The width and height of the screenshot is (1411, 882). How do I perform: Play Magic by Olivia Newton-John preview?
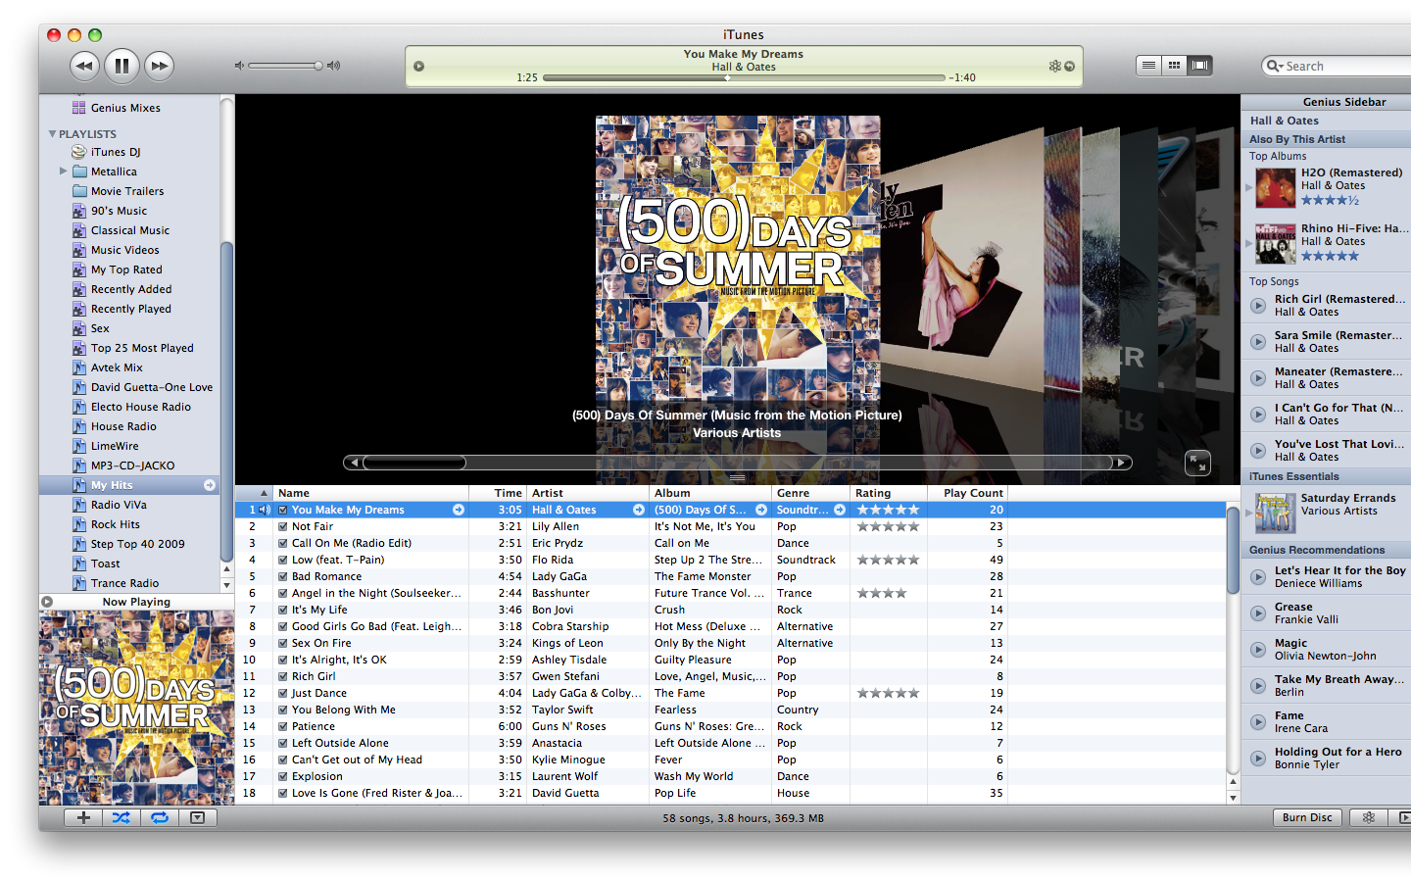click(1258, 650)
